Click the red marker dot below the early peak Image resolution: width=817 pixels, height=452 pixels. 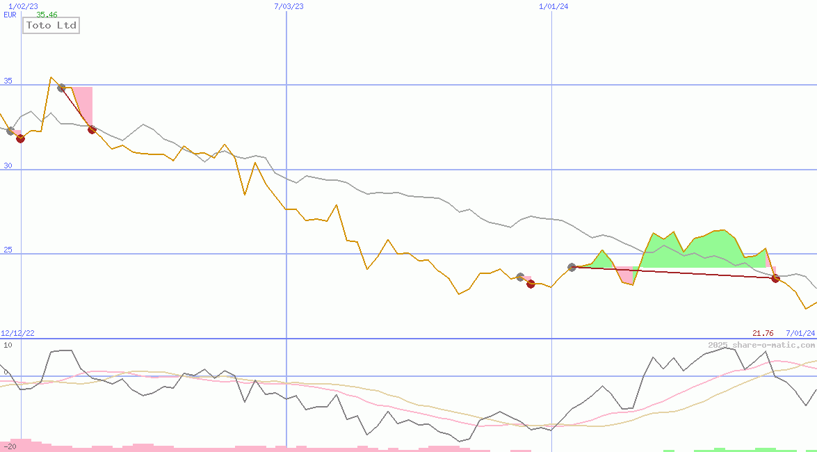[90, 130]
